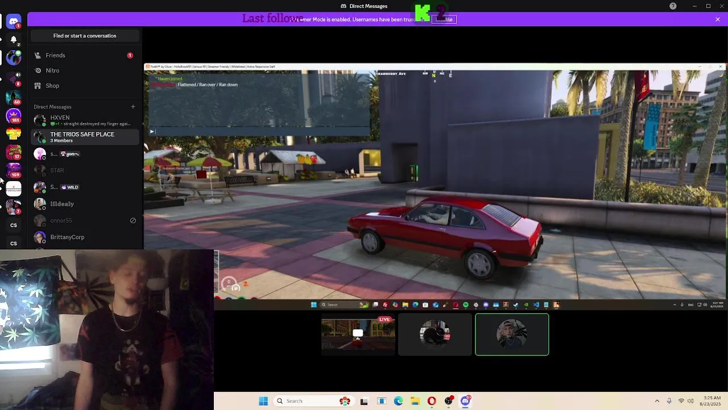Open OBS Studio from taskbar
728x410 pixels.
point(449,401)
